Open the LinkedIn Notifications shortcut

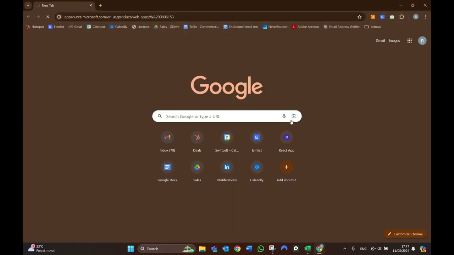pyautogui.click(x=227, y=172)
